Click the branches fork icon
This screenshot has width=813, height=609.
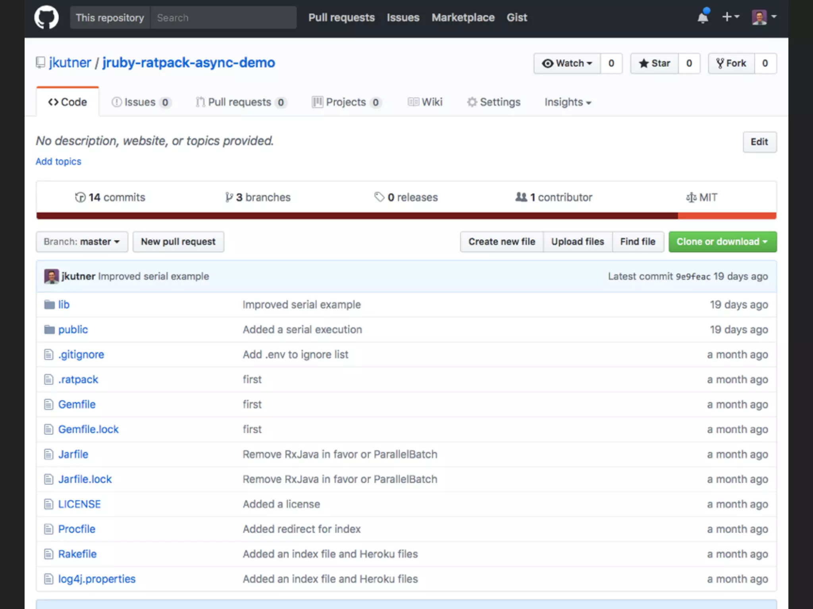pyautogui.click(x=229, y=197)
